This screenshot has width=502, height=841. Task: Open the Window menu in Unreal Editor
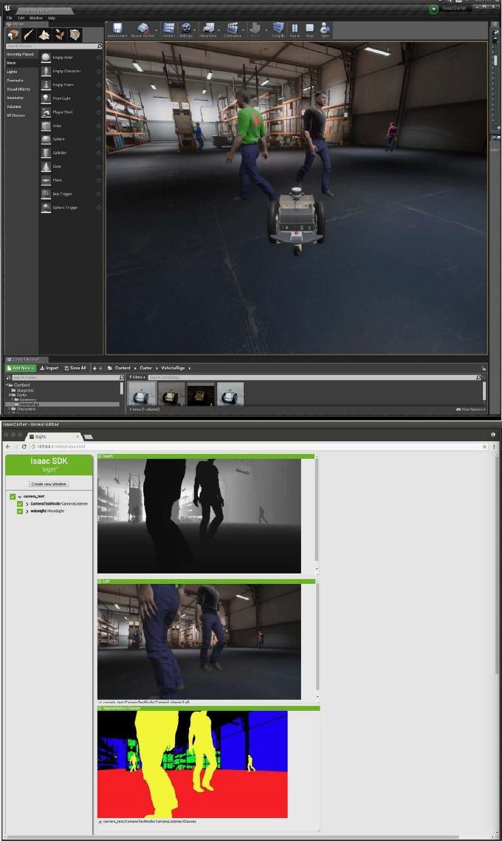pos(36,18)
